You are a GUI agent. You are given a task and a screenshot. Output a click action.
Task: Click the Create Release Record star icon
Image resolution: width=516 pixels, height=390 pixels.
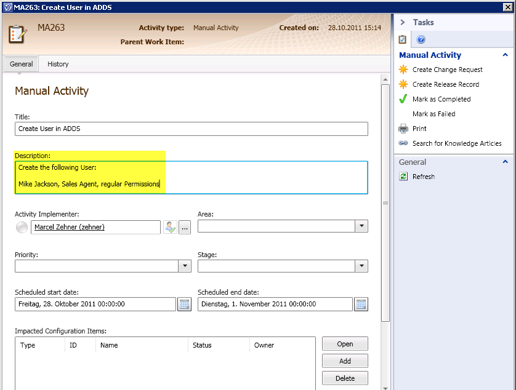403,84
